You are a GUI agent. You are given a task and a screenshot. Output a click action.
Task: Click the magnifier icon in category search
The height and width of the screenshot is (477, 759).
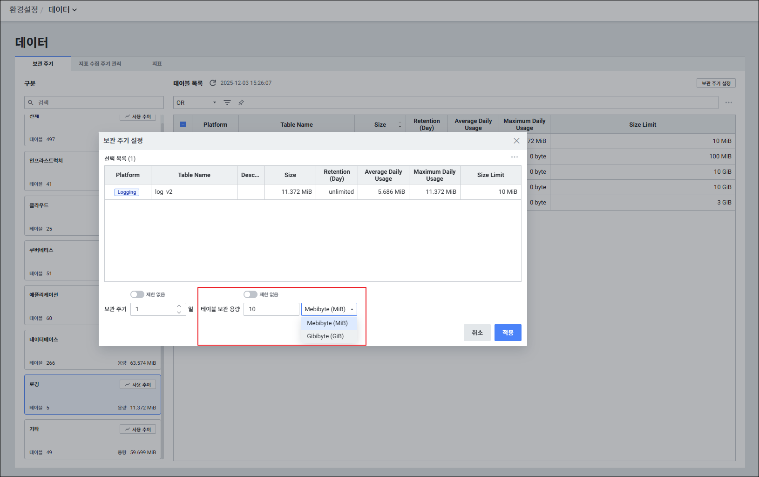pyautogui.click(x=31, y=102)
